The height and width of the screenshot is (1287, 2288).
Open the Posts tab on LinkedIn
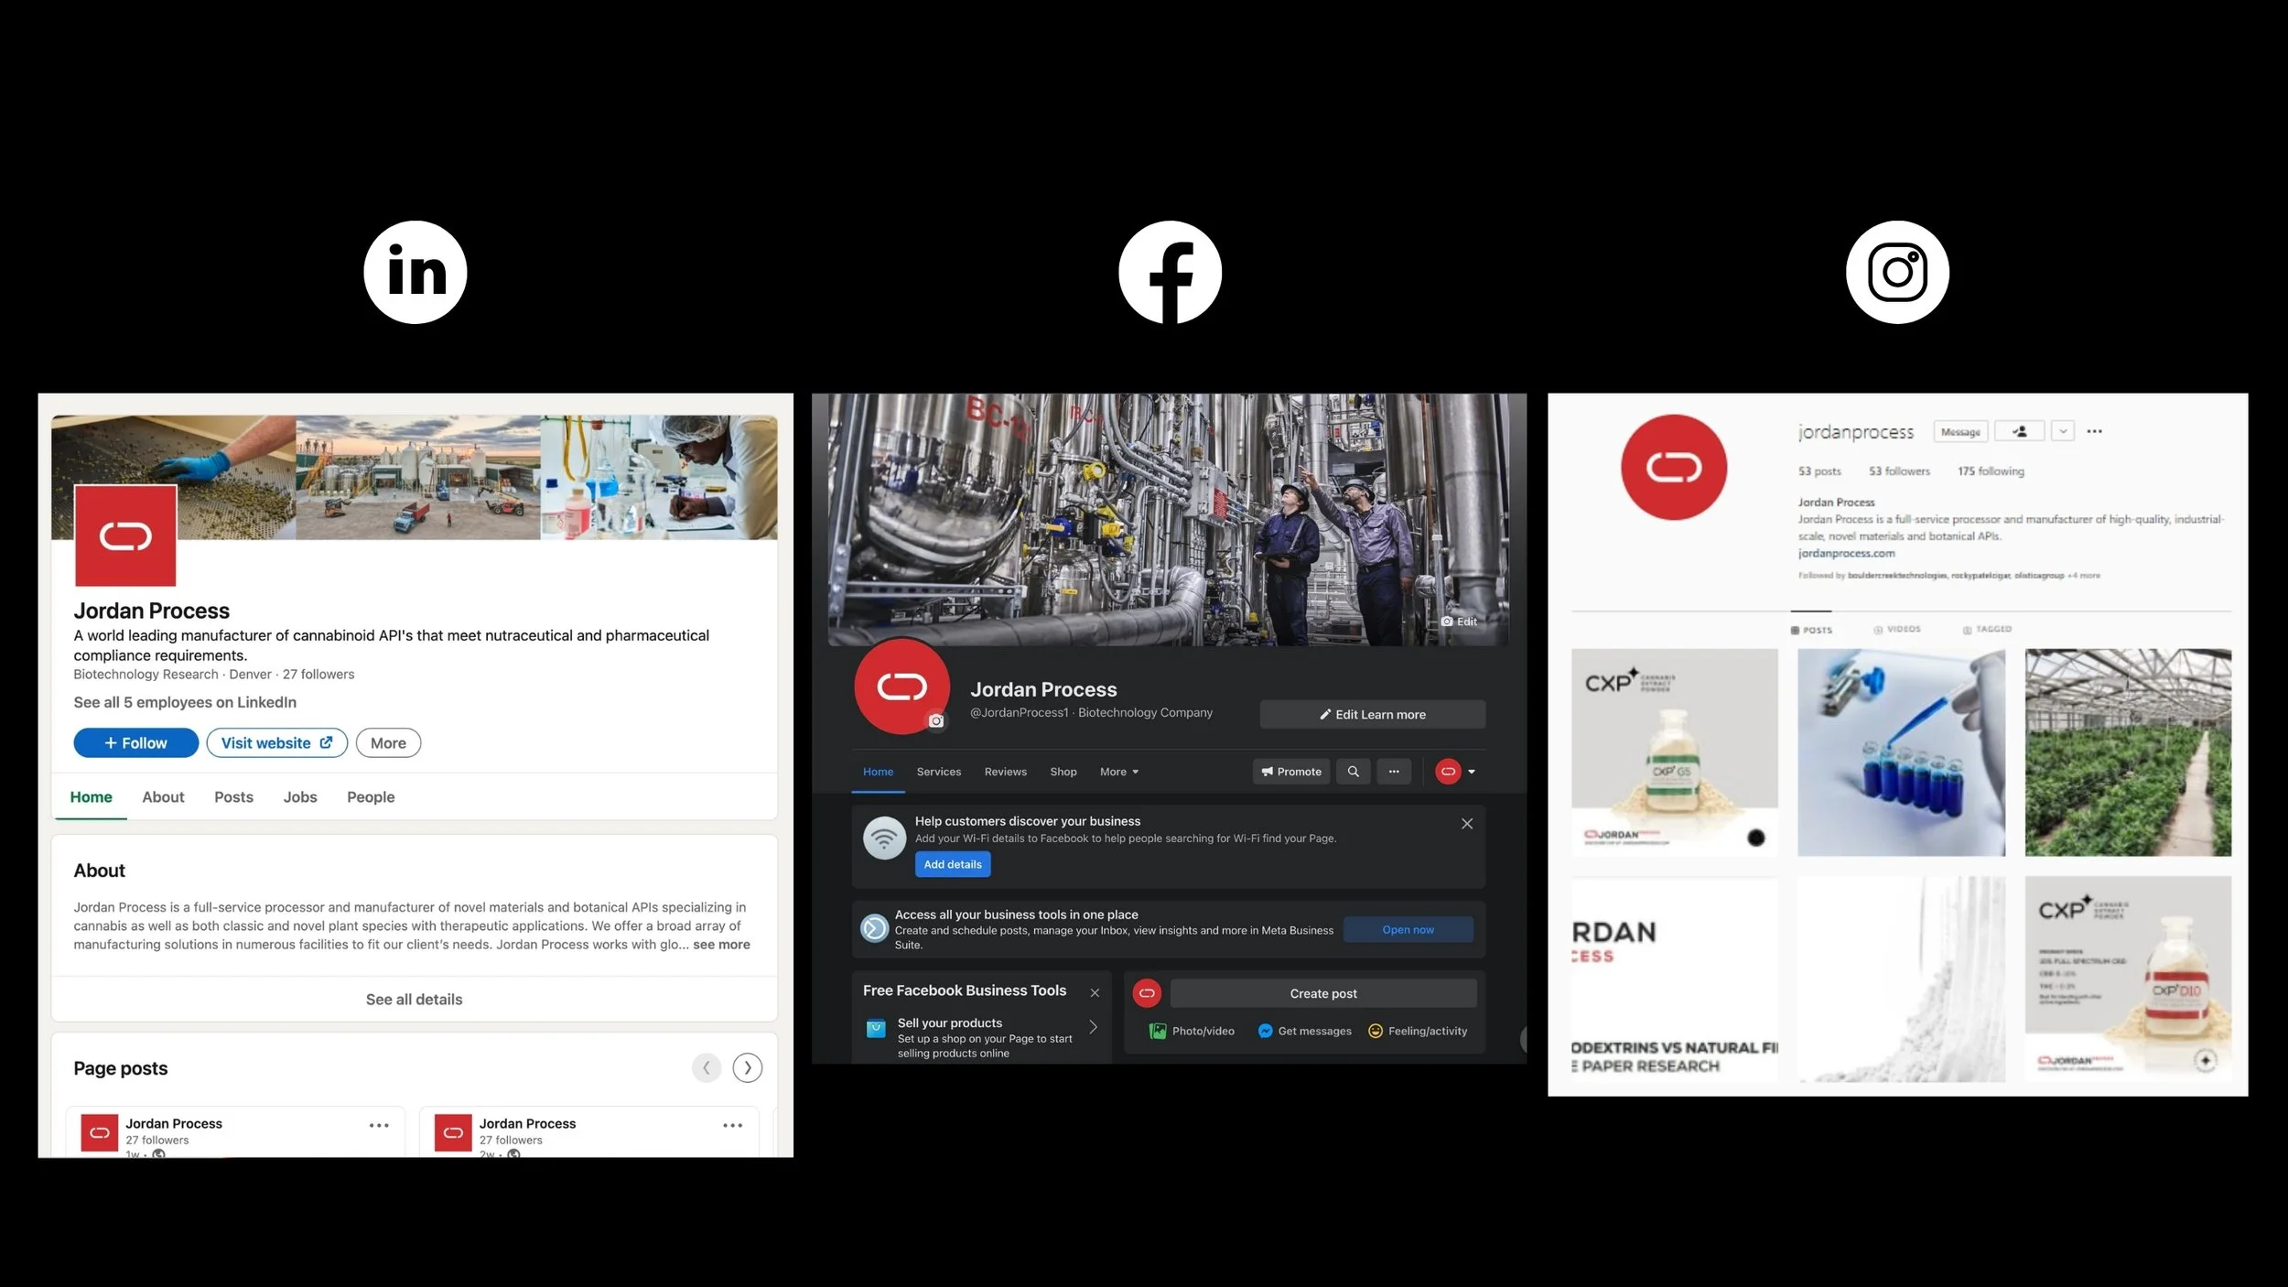click(233, 797)
